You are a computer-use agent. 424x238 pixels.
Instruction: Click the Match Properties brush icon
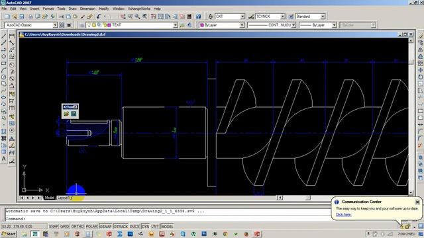90,17
